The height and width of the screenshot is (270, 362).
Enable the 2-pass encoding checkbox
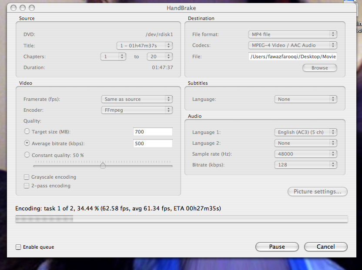pos(27,186)
